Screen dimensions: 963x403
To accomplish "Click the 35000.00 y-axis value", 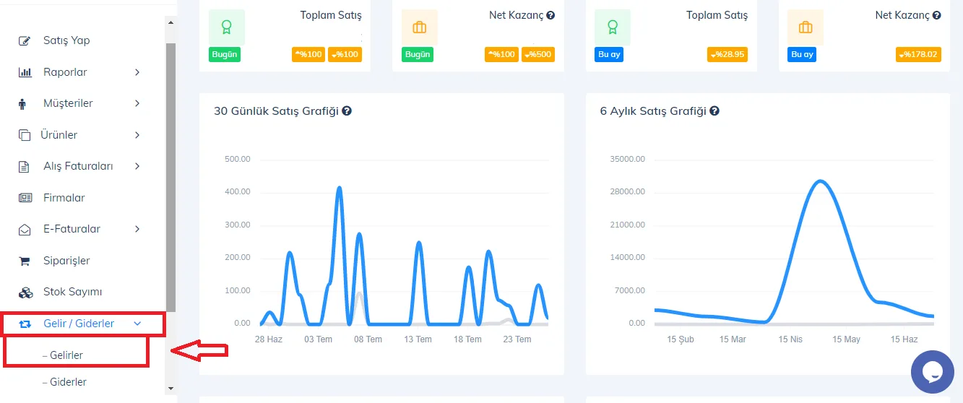I will point(627,159).
